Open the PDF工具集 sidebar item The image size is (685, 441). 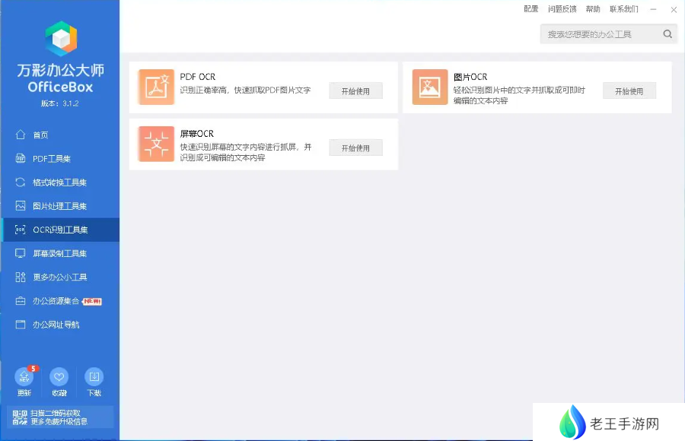pyautogui.click(x=51, y=159)
